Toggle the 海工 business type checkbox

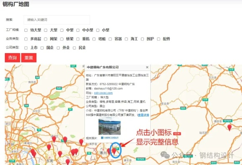[126, 39]
